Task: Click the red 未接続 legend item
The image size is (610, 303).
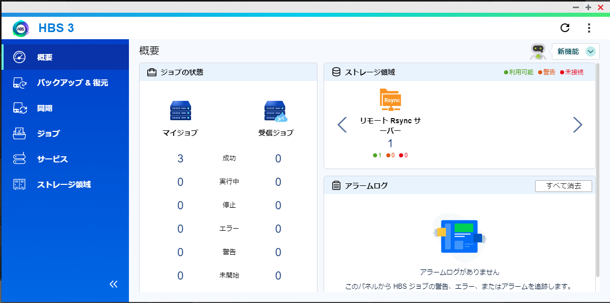Action: pos(571,72)
